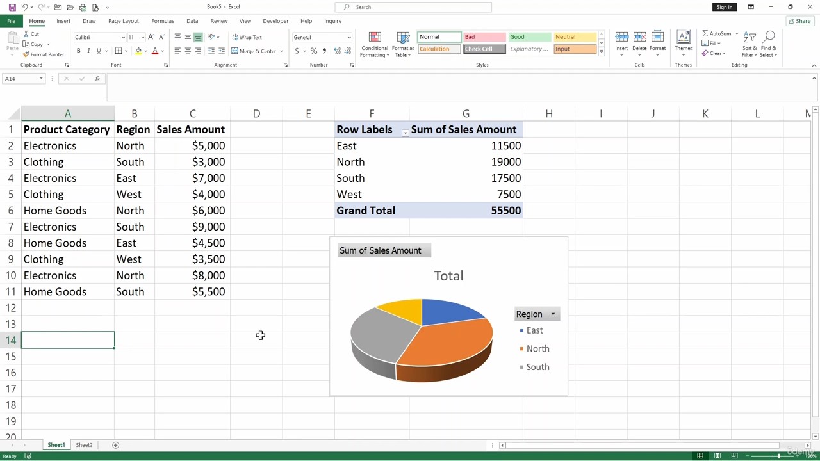Open the Themes gallery icon
820x461 pixels.
[684, 37]
